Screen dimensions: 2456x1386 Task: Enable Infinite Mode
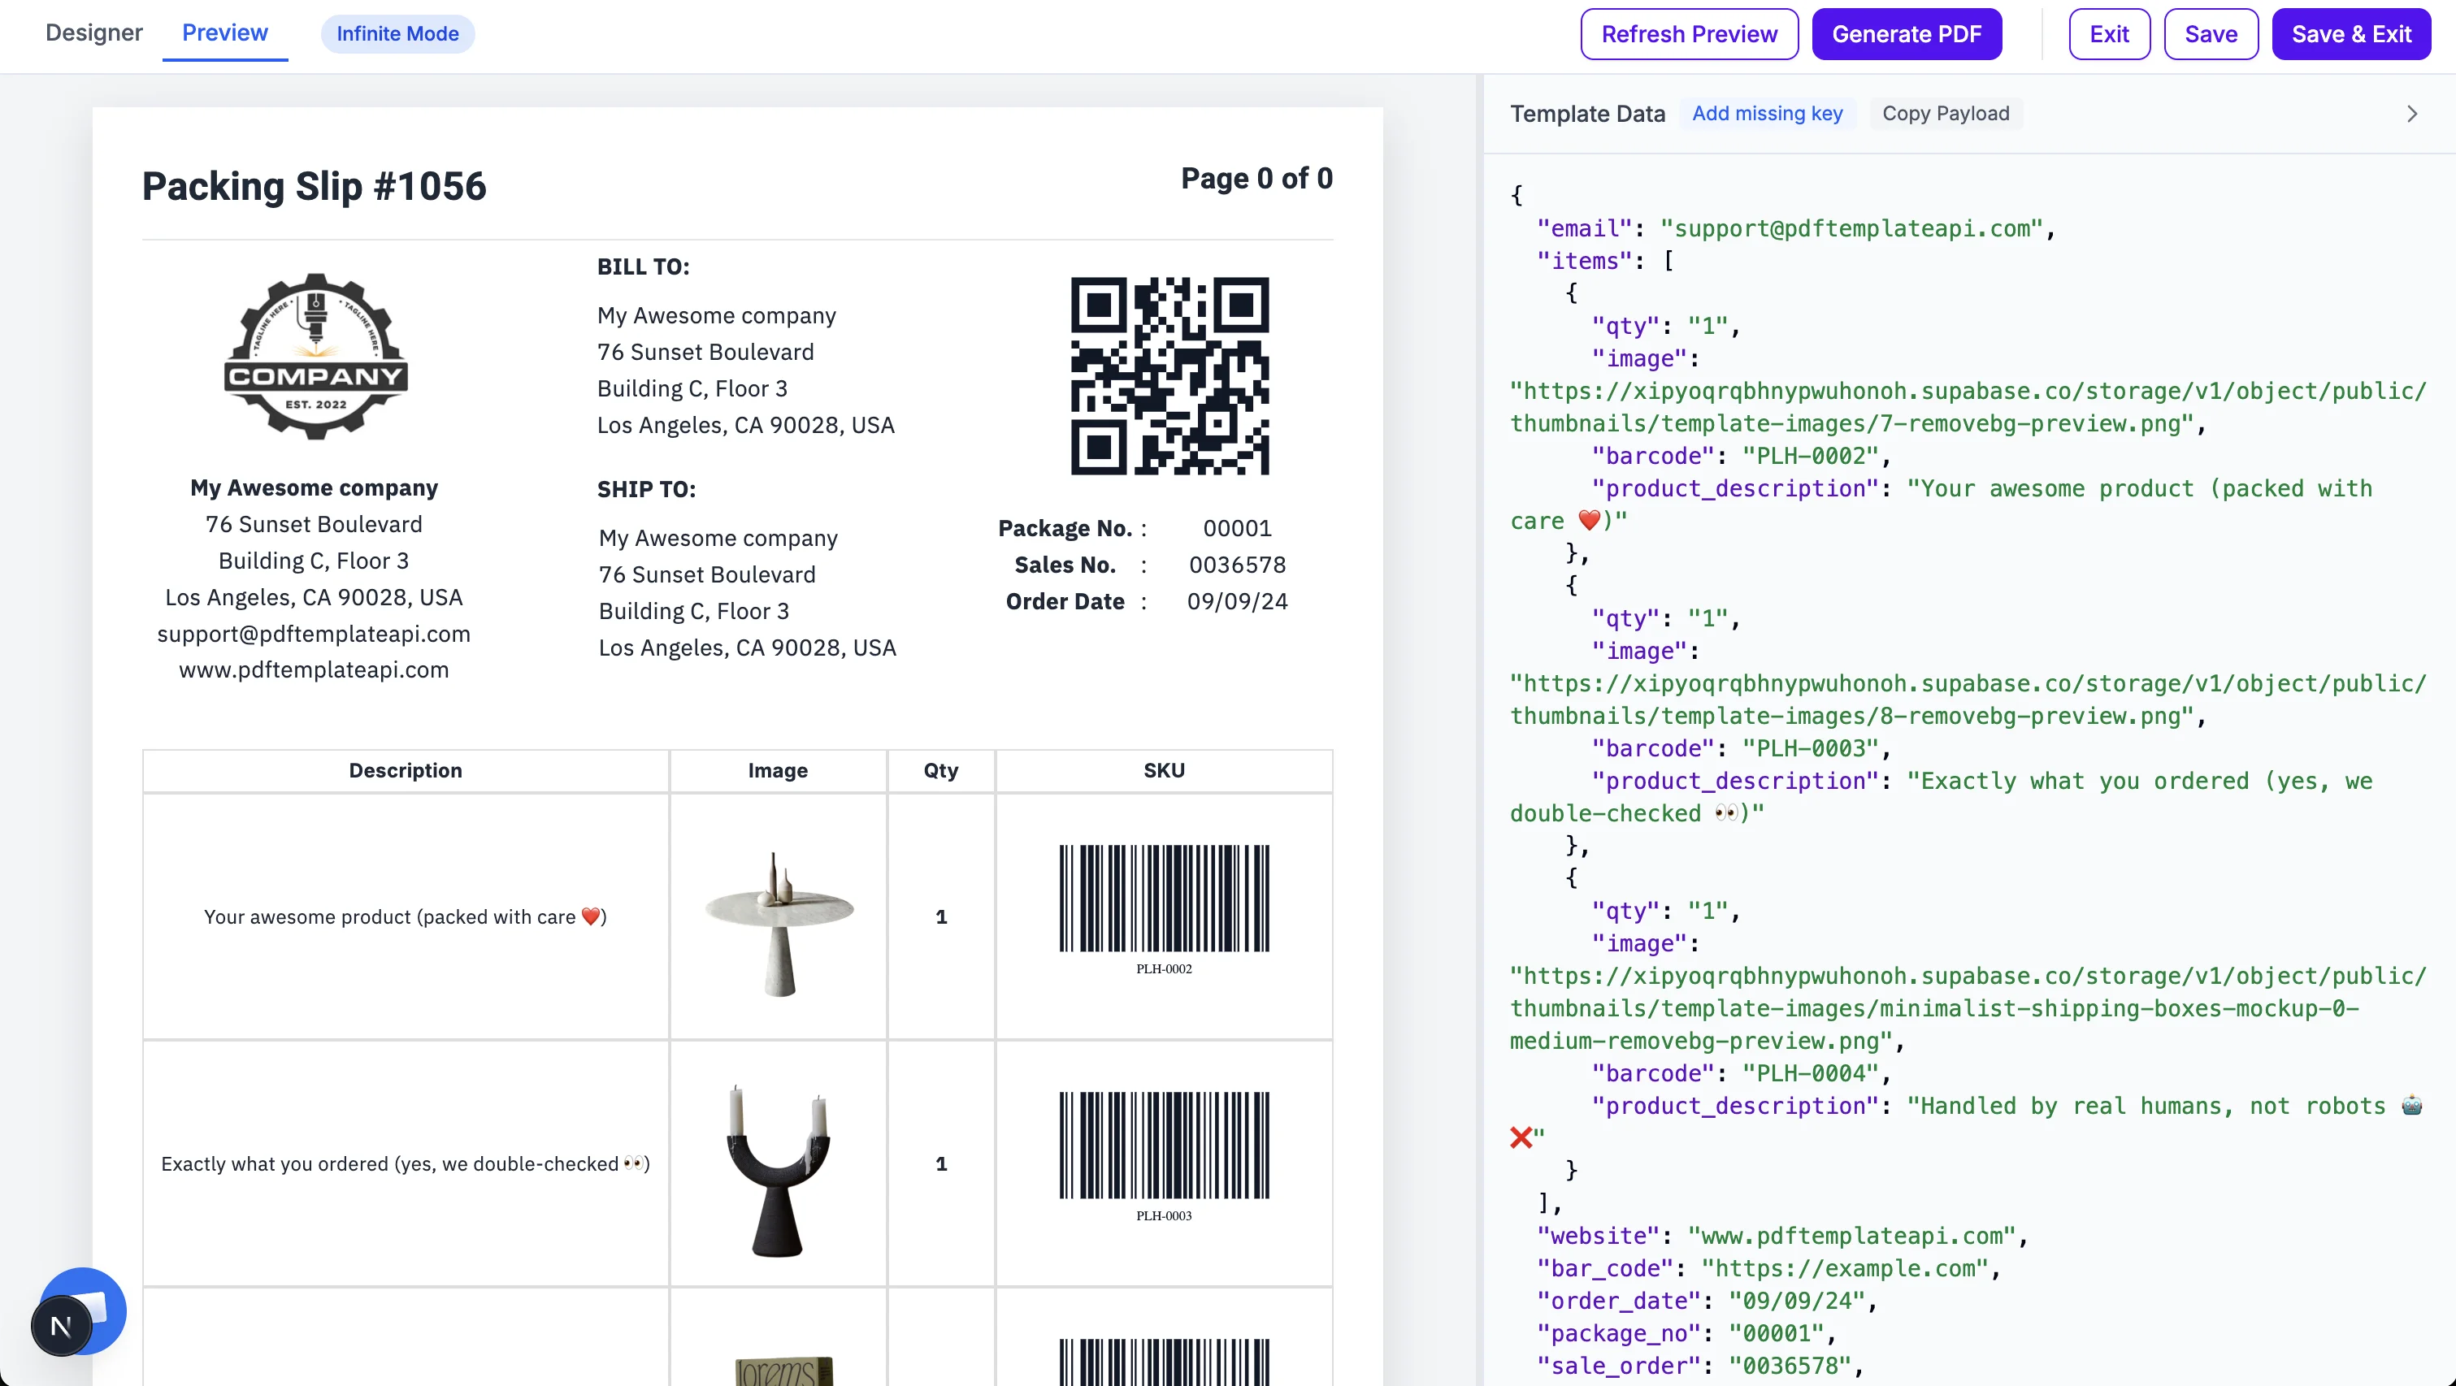click(397, 33)
